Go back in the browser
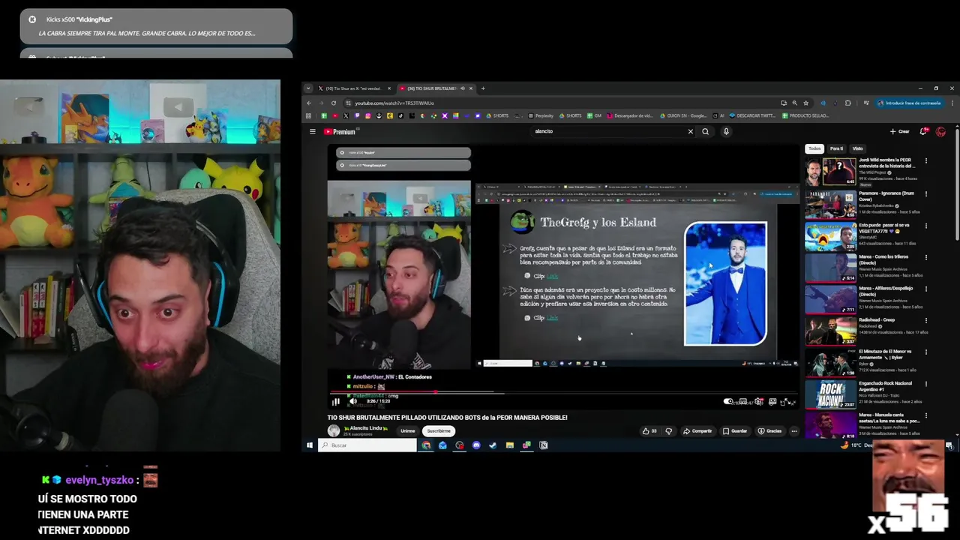 (x=309, y=103)
